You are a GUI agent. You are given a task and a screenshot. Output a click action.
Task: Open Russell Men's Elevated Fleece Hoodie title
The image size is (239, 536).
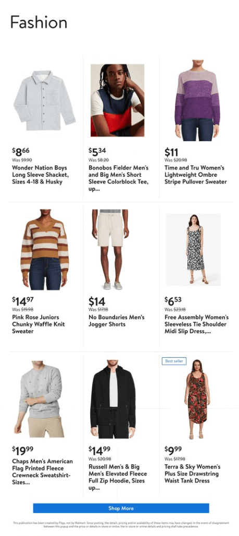pyautogui.click(x=118, y=477)
